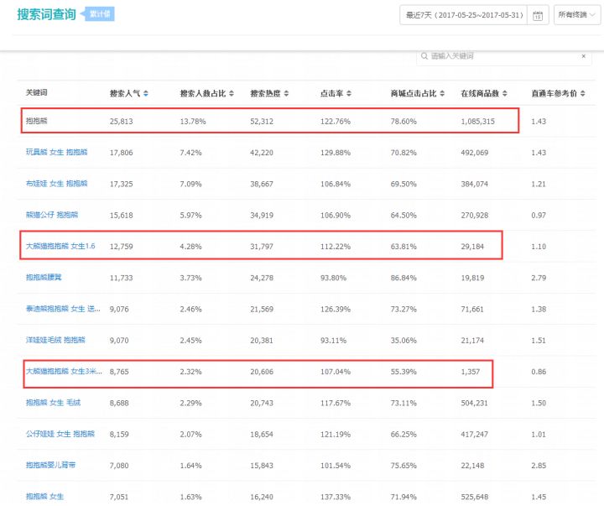Sort by 搜索热度 column arrow

click(x=289, y=92)
